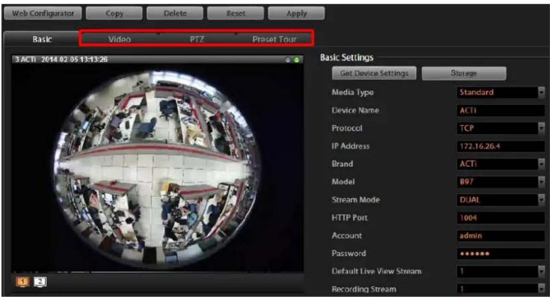This screenshot has width=550, height=297.
Task: Edit the Device Name field
Action: pos(501,110)
